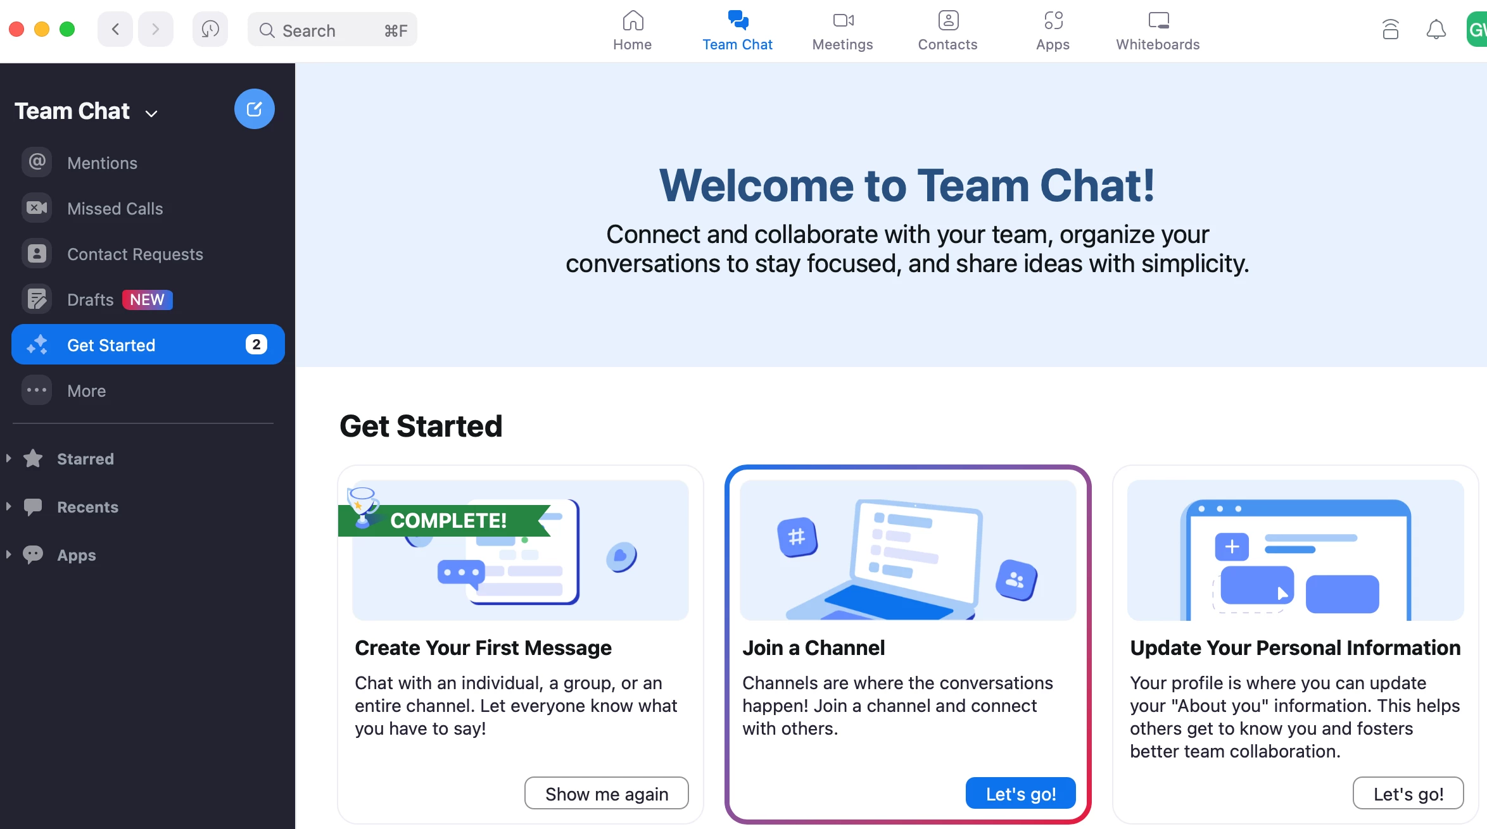Click the notifications bell icon
Viewport: 1487px width, 829px height.
coord(1436,29)
